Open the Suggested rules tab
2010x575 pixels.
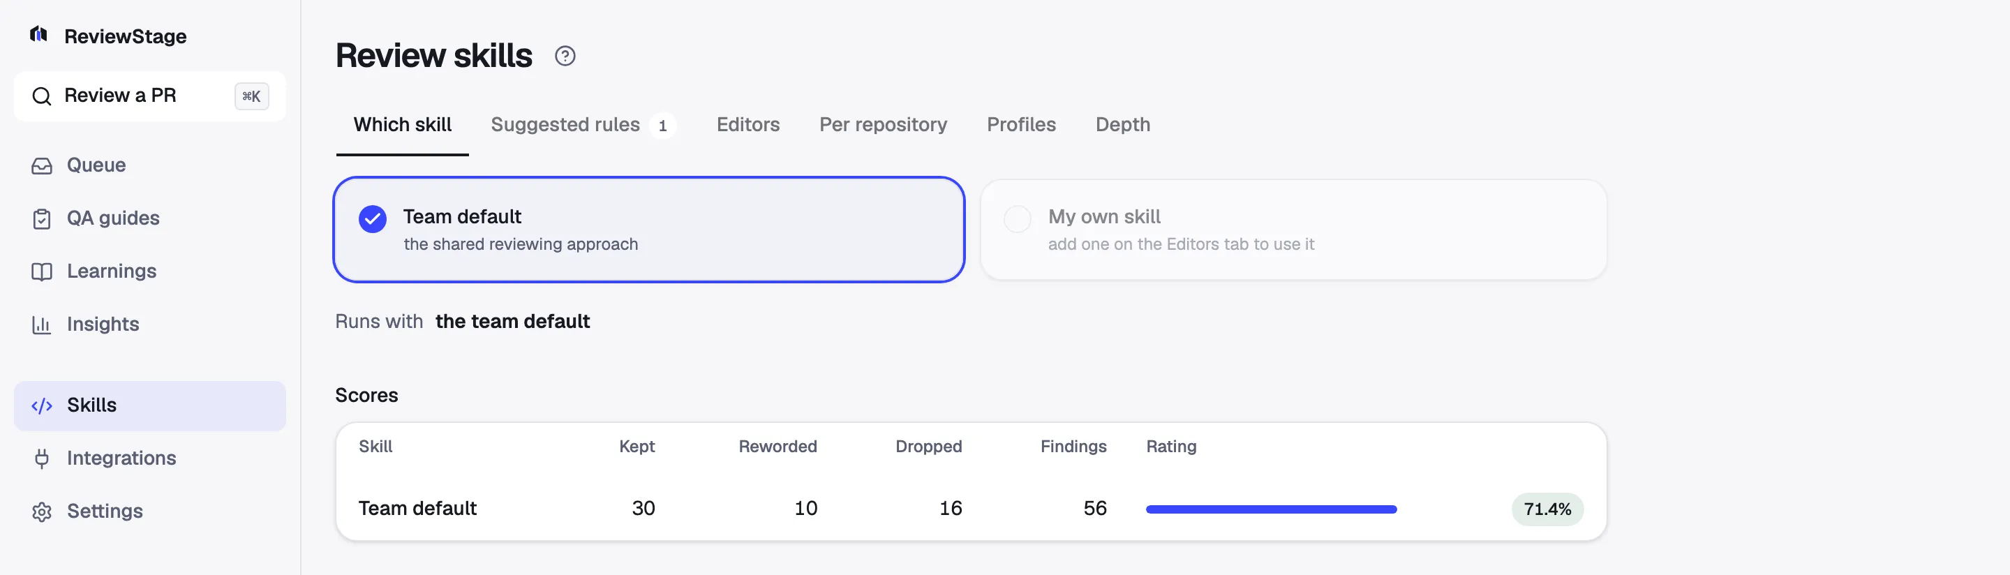[583, 125]
